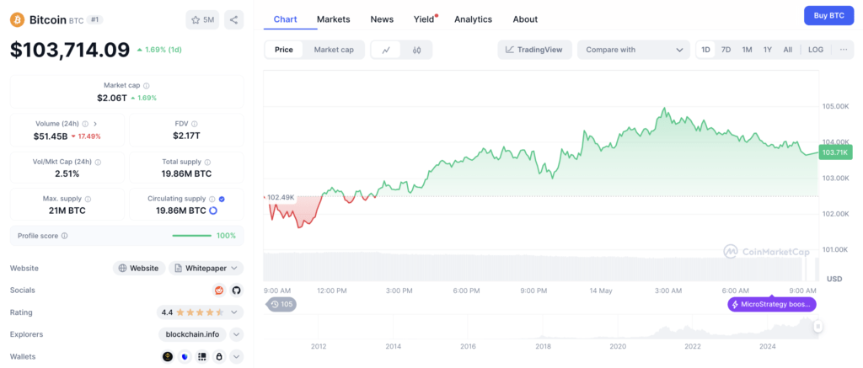Switch chart to Price view

[284, 50]
